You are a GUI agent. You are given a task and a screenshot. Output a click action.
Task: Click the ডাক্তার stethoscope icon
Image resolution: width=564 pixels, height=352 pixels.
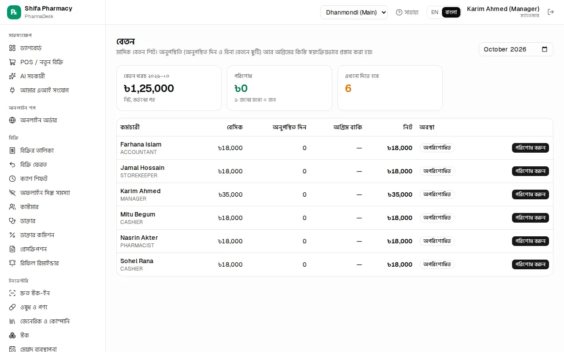(12, 221)
